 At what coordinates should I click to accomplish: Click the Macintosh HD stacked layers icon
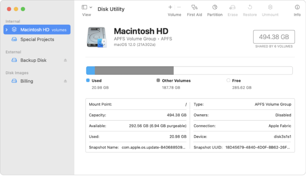pos(14,29)
